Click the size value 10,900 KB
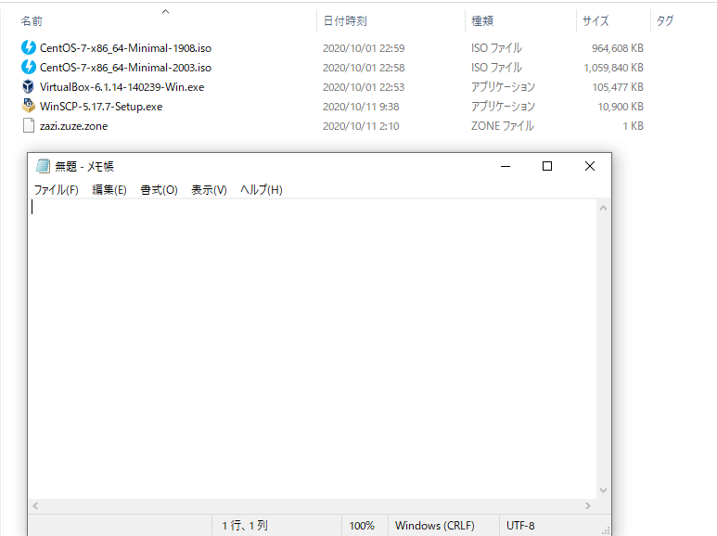Screen dimensions: 717x536 pos(621,107)
